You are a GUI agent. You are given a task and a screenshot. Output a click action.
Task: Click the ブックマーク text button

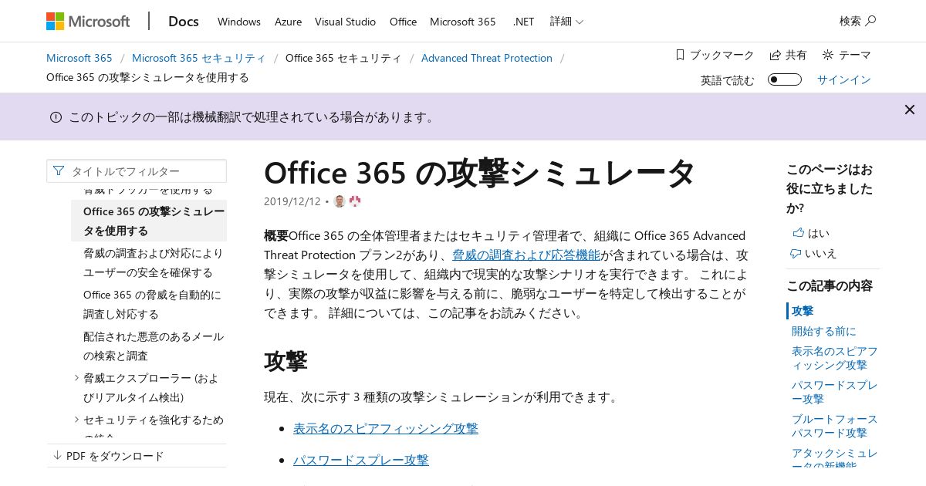(x=722, y=55)
